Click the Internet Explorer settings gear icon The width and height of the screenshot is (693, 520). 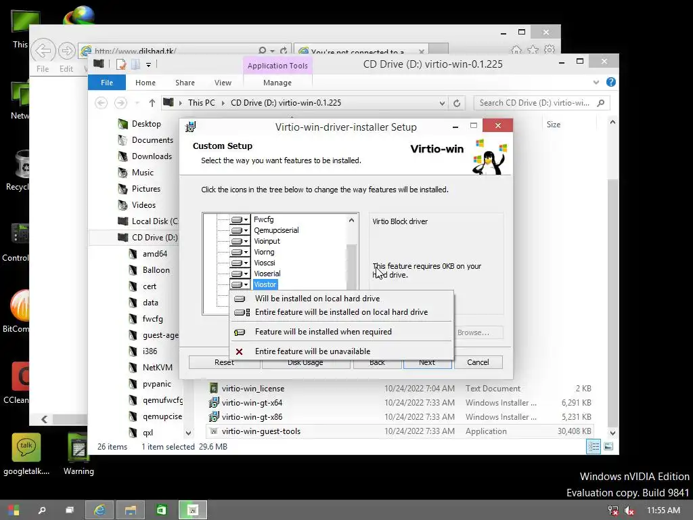click(550, 49)
